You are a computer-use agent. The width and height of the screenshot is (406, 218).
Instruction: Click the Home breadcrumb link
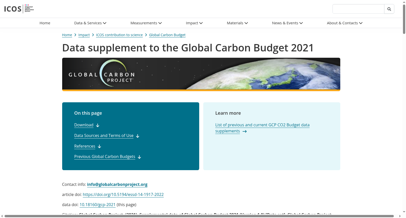point(67,35)
